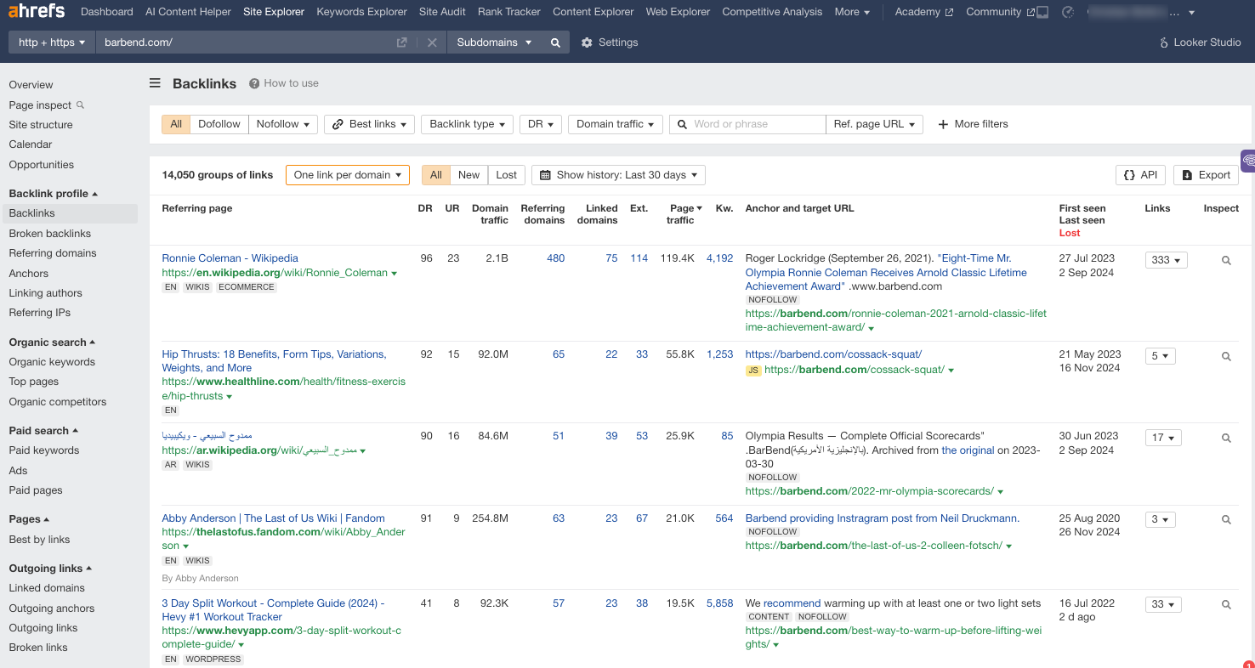This screenshot has width=1255, height=668.
Task: Open the More menu
Action: (x=852, y=12)
